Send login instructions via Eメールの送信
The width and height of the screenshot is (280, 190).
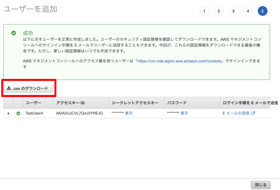point(237,113)
